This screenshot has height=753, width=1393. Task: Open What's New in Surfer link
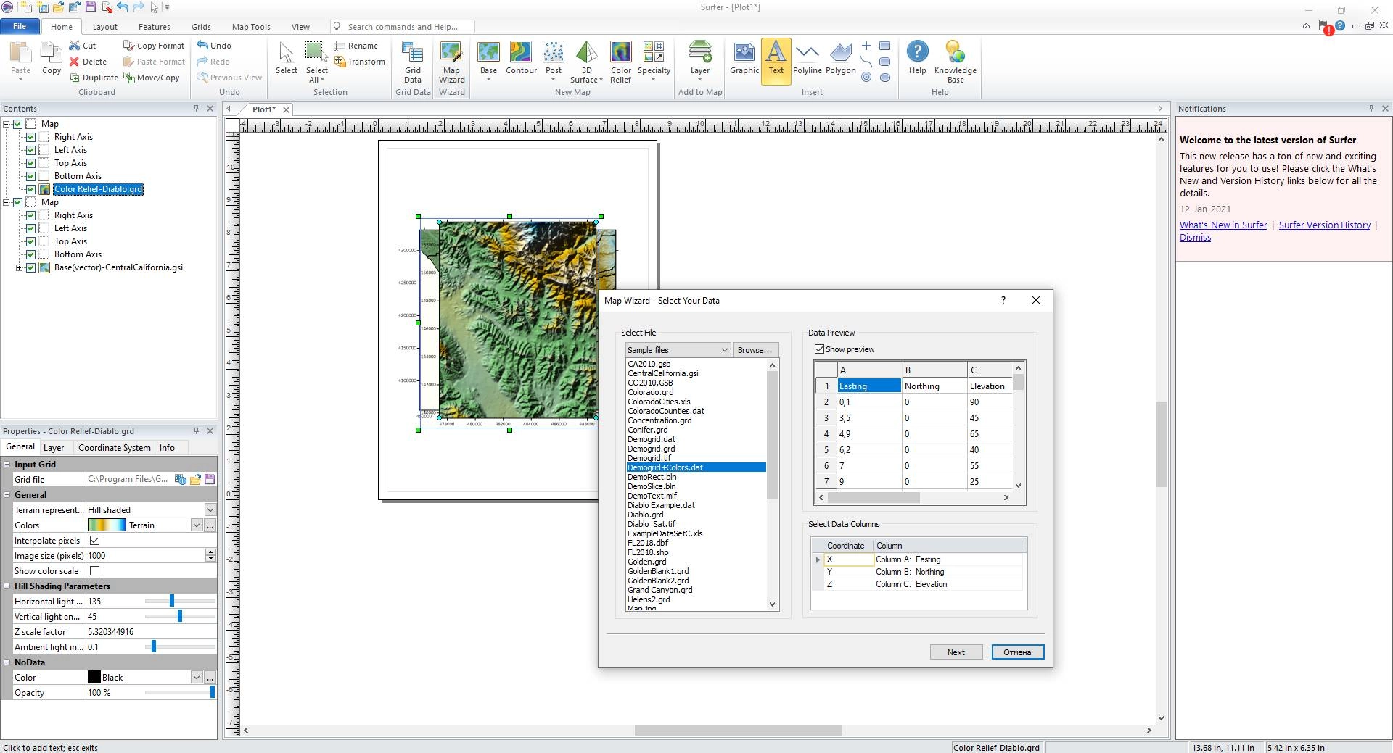tap(1223, 225)
